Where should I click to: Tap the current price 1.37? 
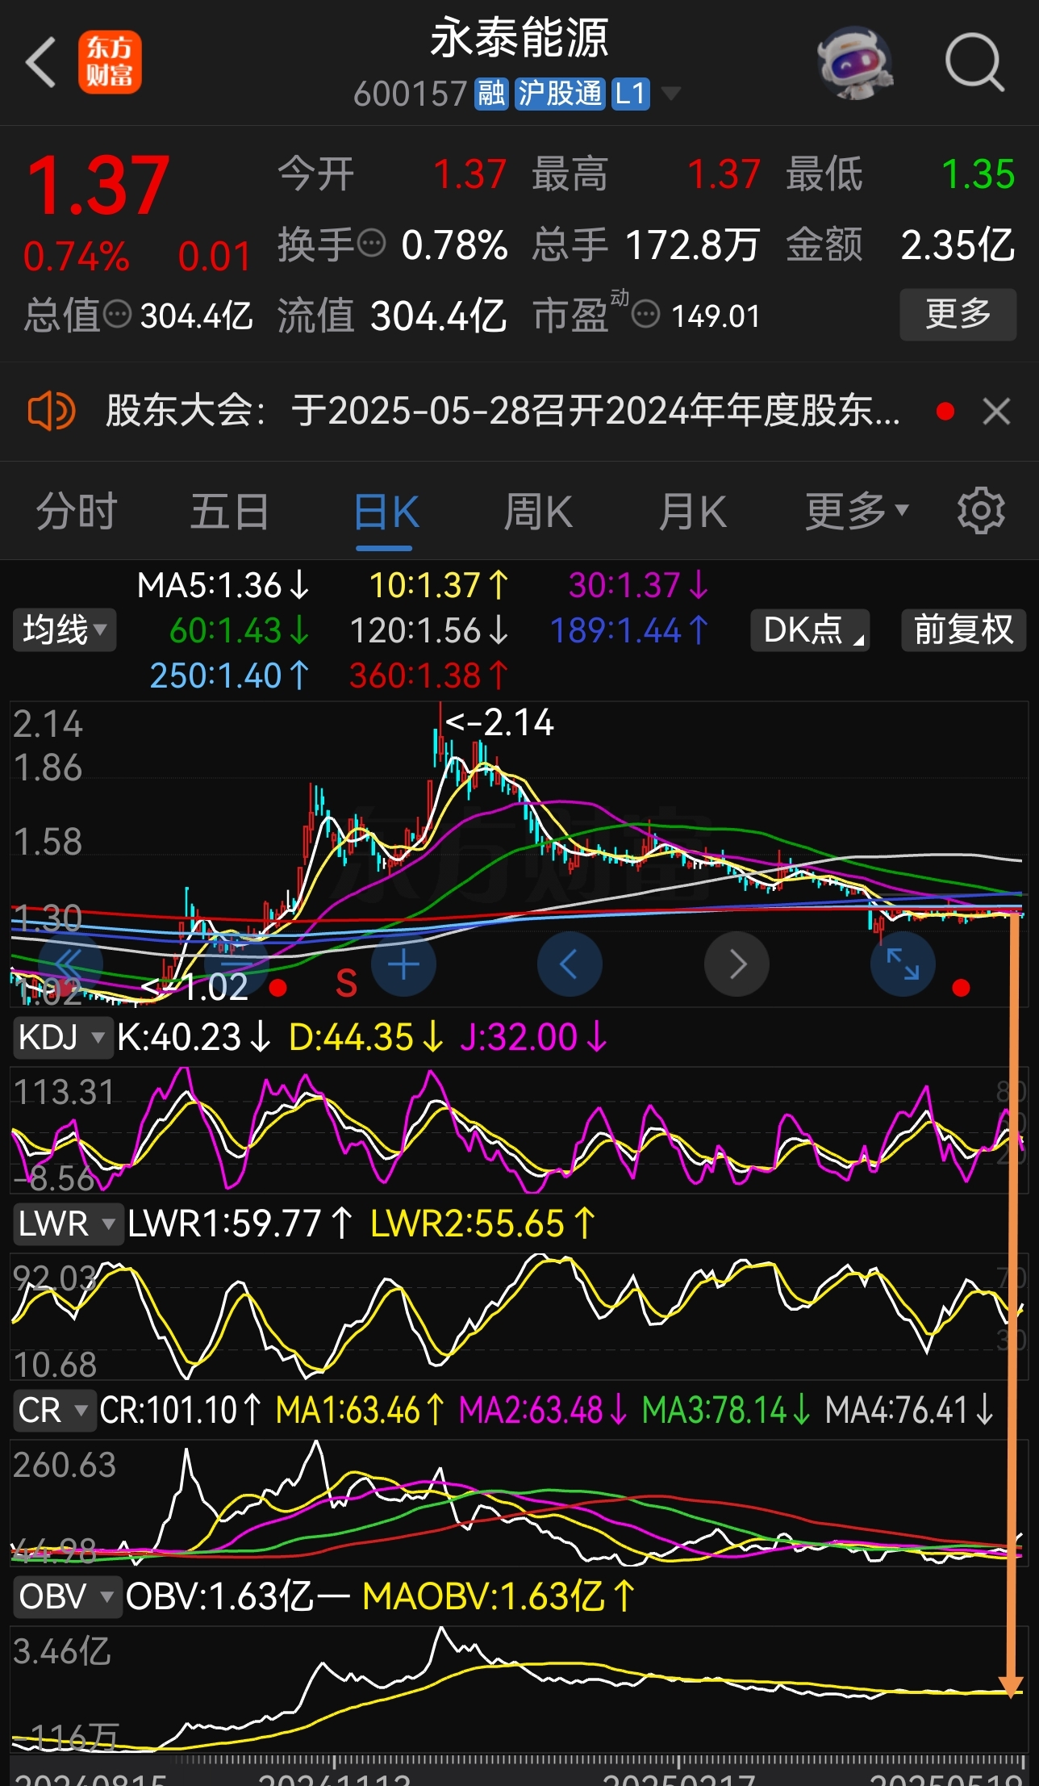click(x=98, y=186)
